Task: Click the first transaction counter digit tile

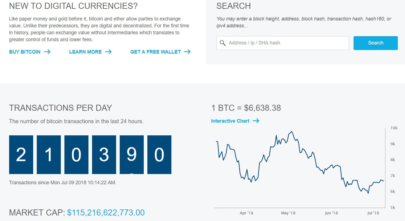Action: tap(21, 154)
